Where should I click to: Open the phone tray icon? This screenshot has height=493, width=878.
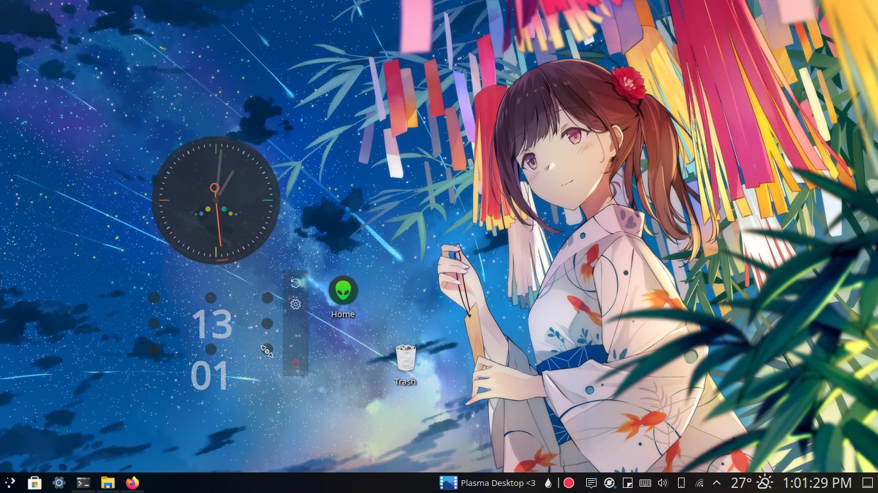coord(681,483)
